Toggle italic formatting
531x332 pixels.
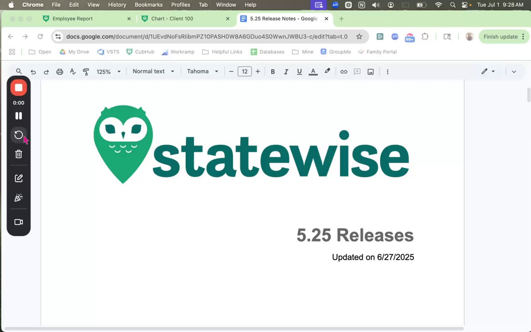[286, 72]
